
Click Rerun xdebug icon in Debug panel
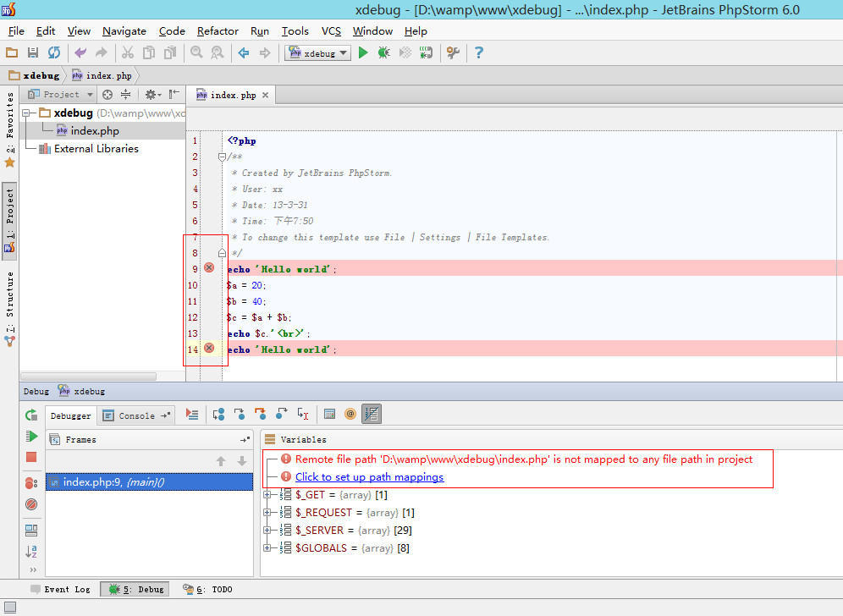coord(31,415)
